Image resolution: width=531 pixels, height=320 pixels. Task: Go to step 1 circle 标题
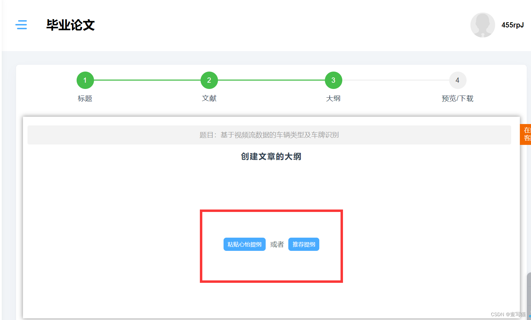[x=85, y=80]
